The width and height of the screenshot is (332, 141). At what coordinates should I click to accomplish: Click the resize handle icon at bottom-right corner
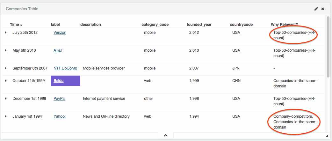[327, 136]
